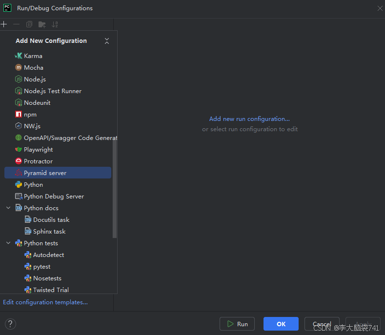Select Nodeunit configuration type
The width and height of the screenshot is (385, 335).
(x=58, y=102)
